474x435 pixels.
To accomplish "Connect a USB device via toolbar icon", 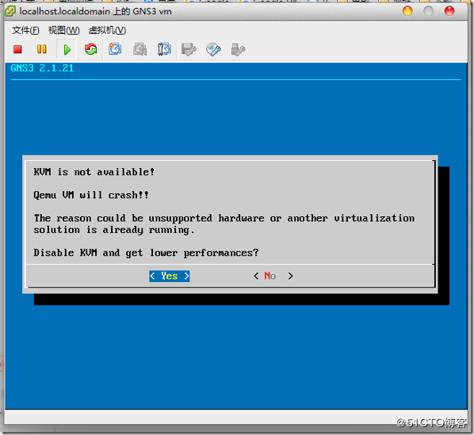I will (238, 50).
